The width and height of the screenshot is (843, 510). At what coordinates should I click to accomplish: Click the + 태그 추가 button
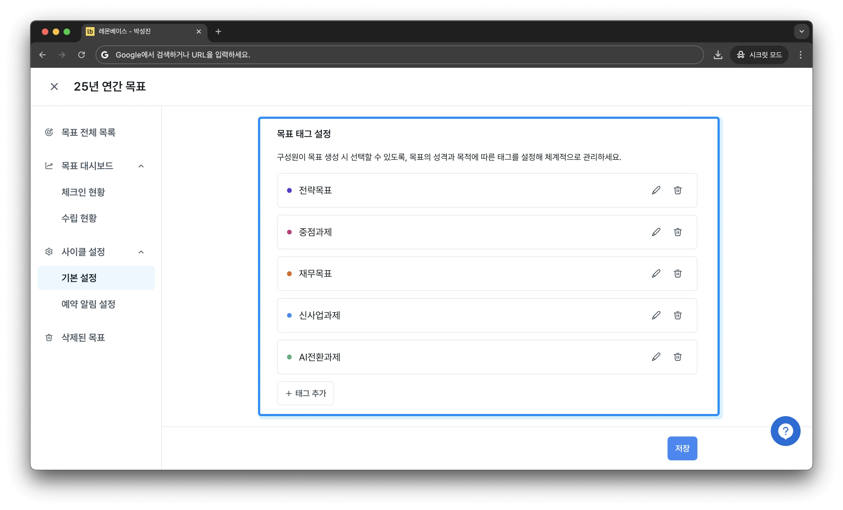coord(305,393)
